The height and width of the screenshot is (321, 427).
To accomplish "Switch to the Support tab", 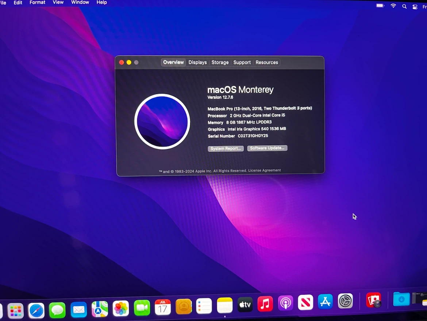I will click(x=242, y=63).
